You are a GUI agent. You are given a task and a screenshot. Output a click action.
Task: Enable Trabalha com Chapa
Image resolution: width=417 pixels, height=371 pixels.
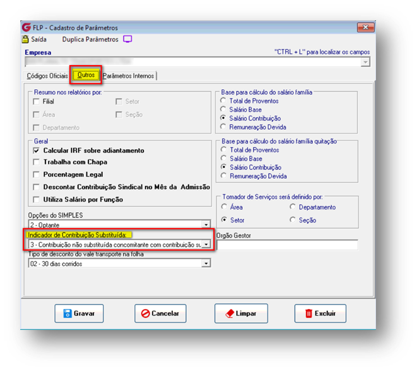pyautogui.click(x=36, y=162)
